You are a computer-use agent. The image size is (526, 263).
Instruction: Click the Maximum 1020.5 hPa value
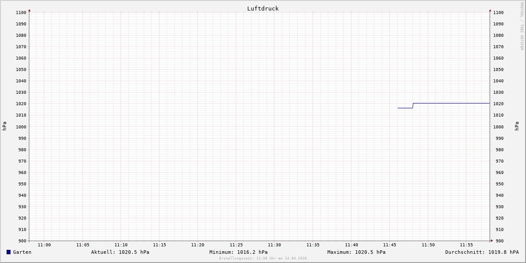tap(356, 252)
